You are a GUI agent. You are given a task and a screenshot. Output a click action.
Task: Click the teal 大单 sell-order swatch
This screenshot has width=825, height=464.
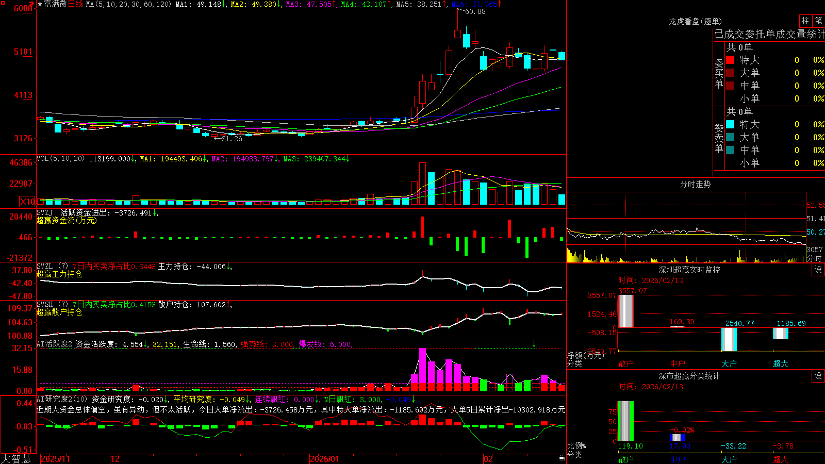click(730, 137)
